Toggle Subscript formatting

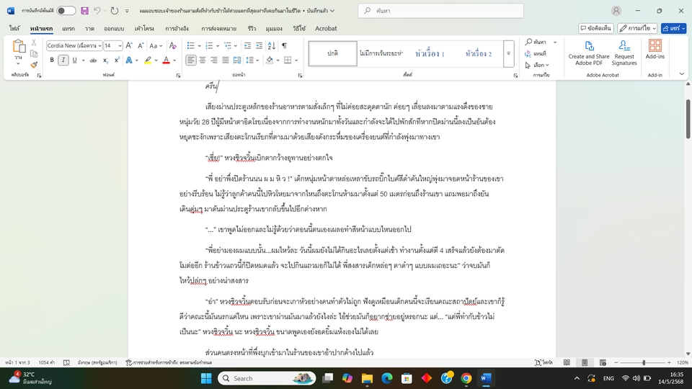[105, 60]
